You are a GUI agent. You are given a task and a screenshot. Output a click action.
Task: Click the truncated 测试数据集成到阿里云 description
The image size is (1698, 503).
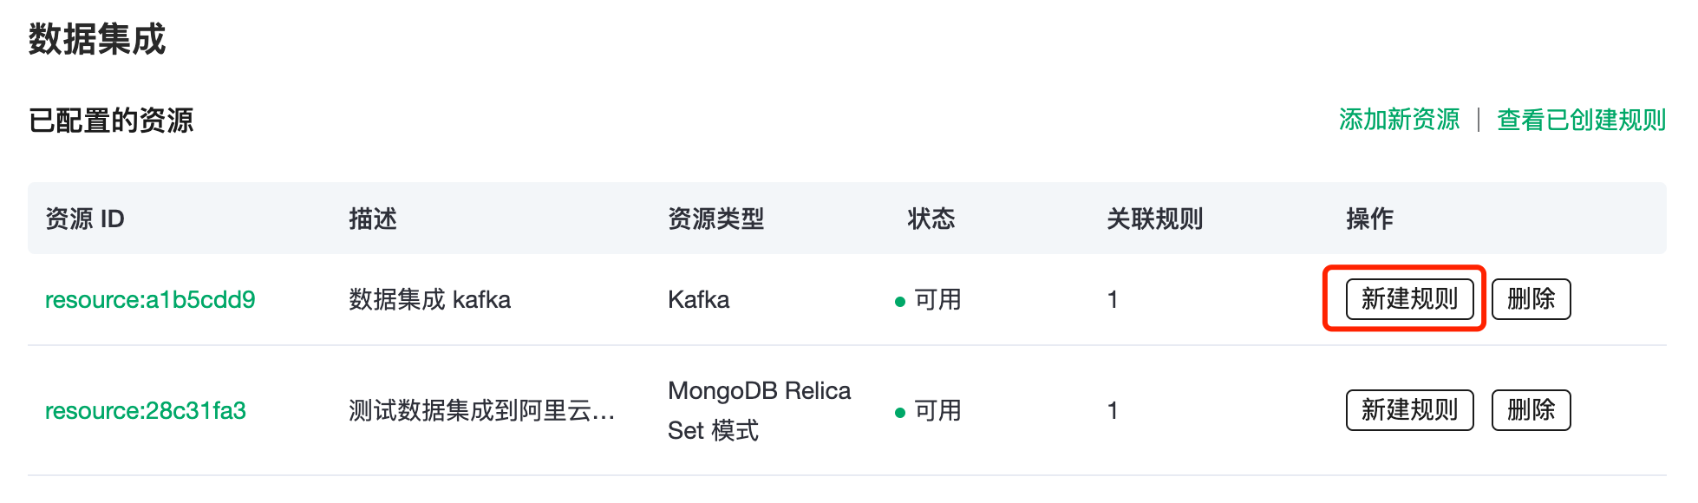click(481, 411)
